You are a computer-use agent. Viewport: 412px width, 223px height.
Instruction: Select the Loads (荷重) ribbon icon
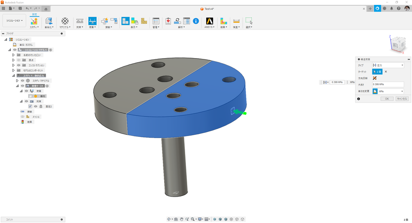tap(92, 21)
